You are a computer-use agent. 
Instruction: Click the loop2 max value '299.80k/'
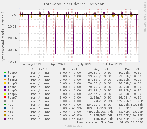coord(124,80)
